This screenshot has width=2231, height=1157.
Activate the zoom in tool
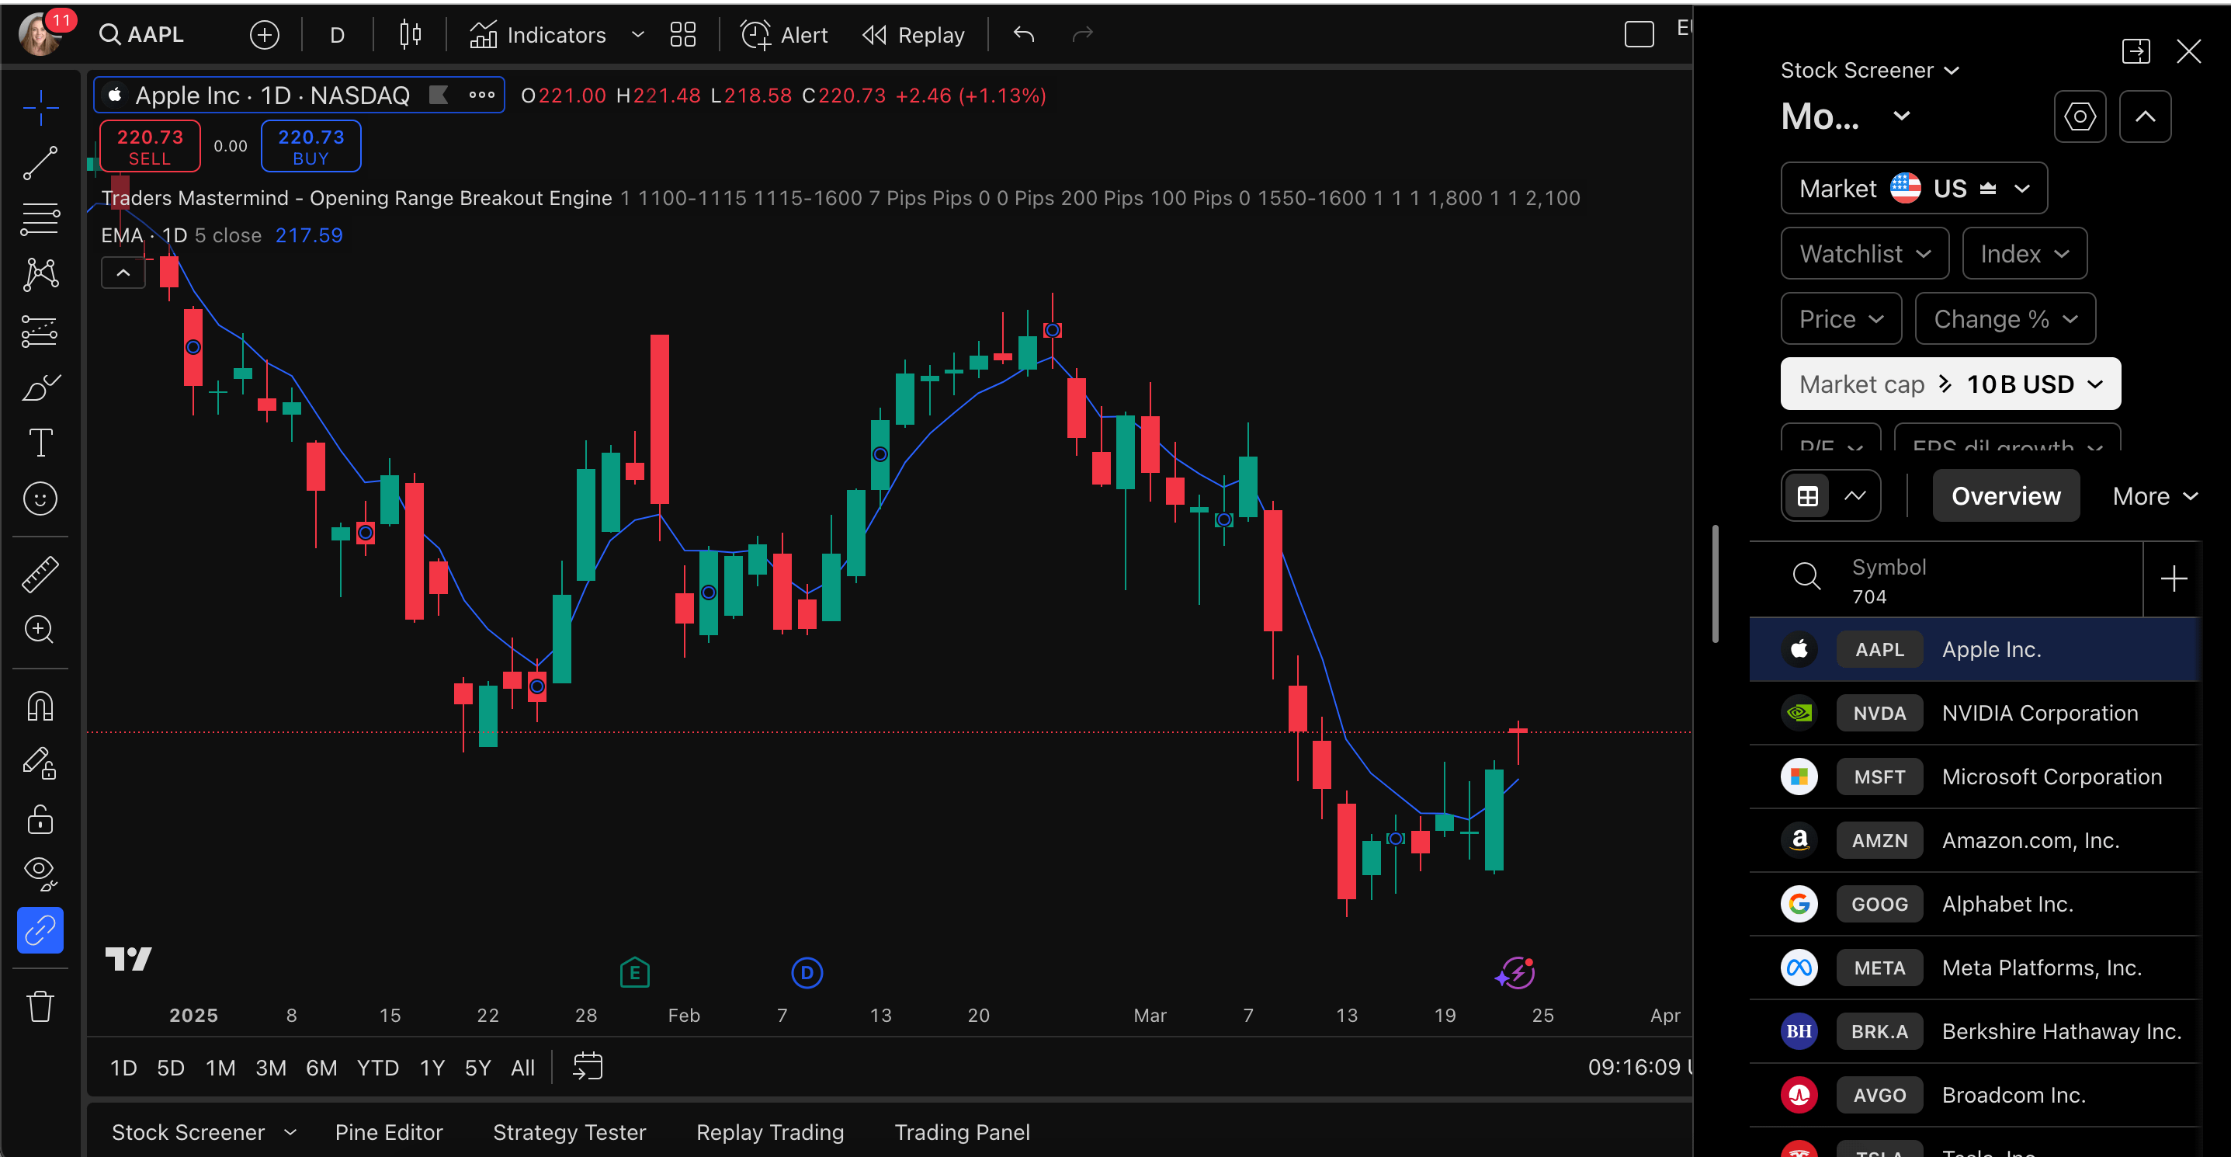(40, 630)
